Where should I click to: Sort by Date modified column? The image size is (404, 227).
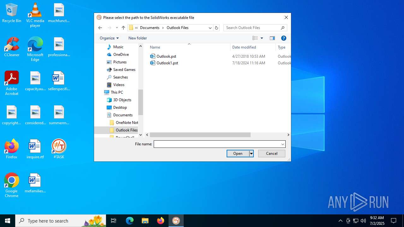(x=253, y=47)
